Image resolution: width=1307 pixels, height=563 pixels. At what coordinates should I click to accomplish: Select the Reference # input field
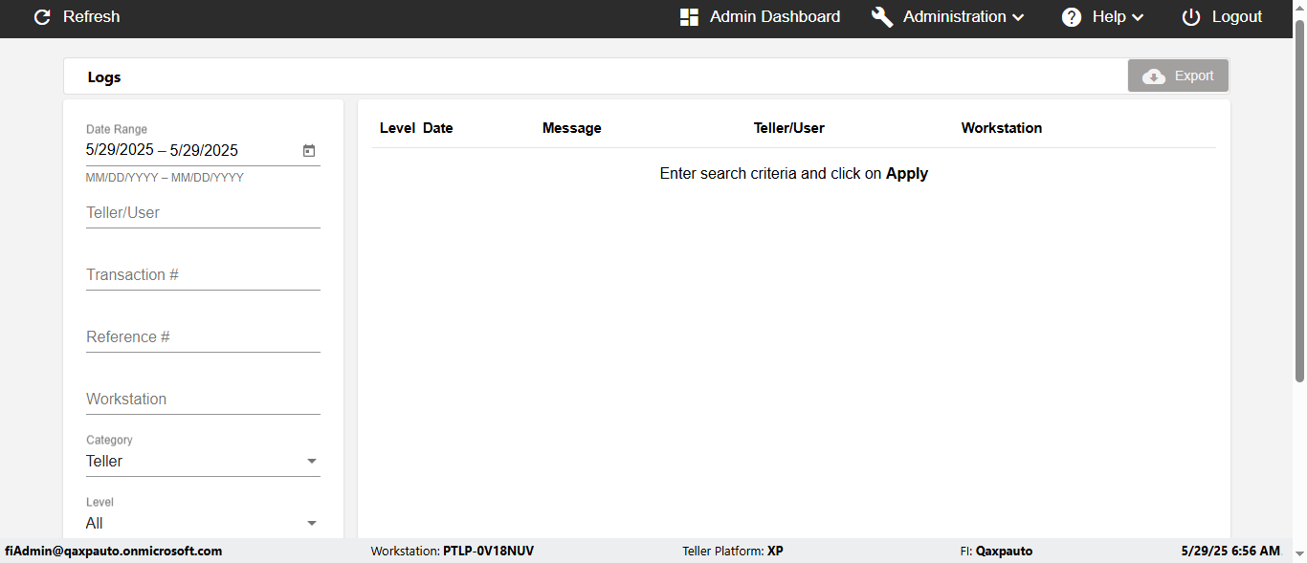[203, 337]
